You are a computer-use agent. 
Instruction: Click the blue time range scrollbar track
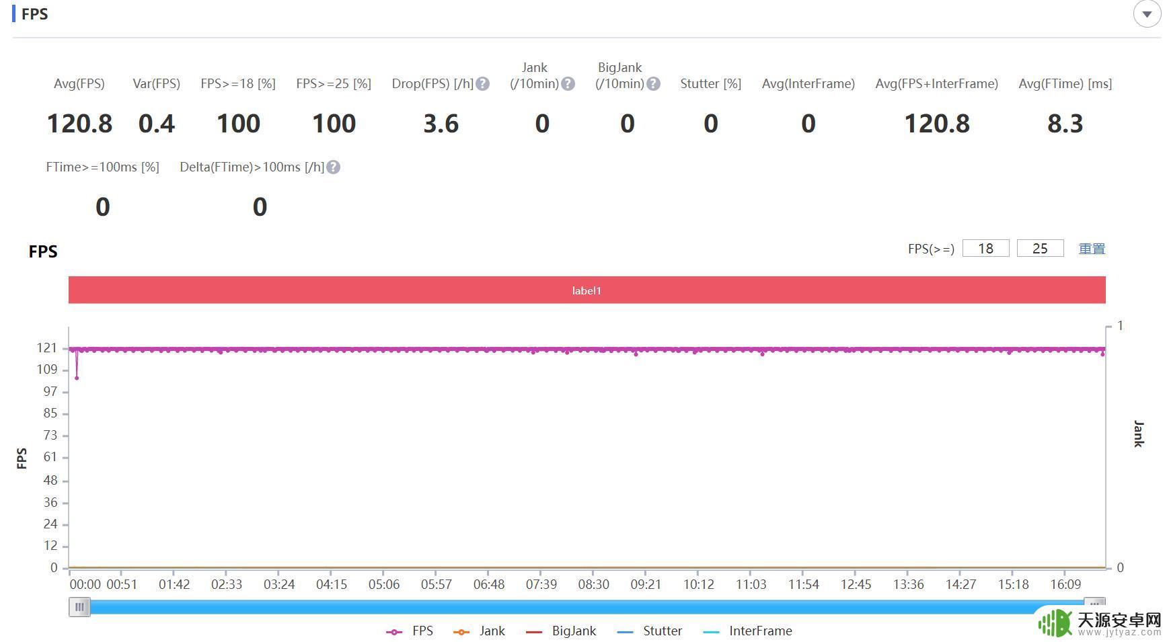pos(587,607)
